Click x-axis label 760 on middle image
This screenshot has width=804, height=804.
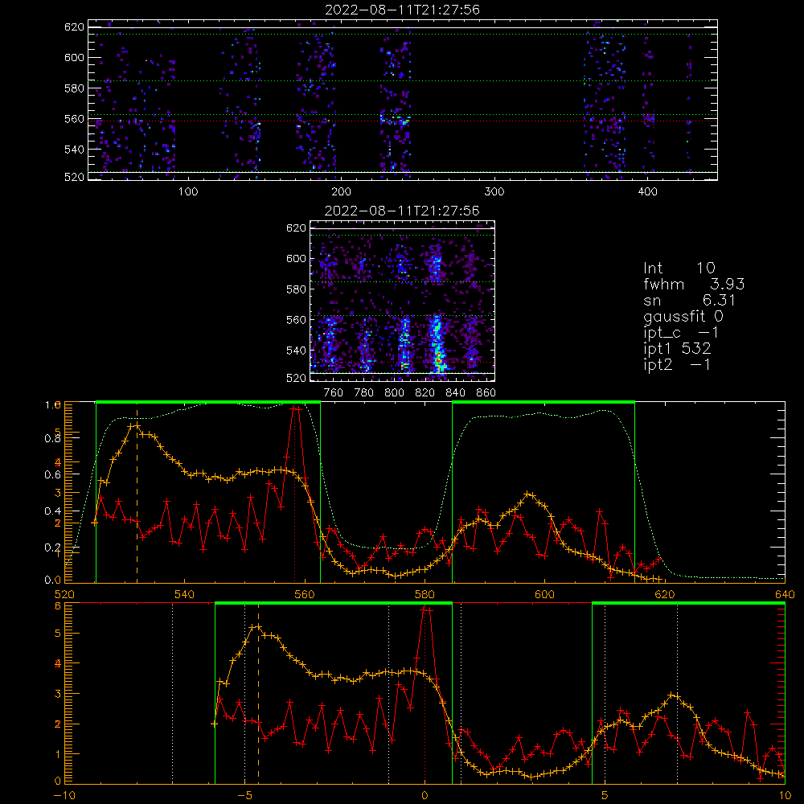(334, 393)
